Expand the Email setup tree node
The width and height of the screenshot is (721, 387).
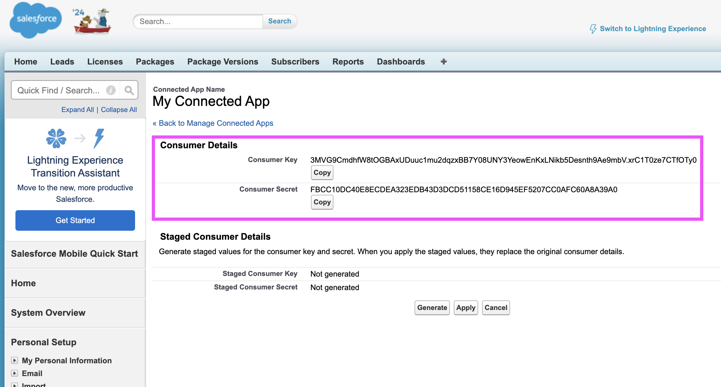14,373
